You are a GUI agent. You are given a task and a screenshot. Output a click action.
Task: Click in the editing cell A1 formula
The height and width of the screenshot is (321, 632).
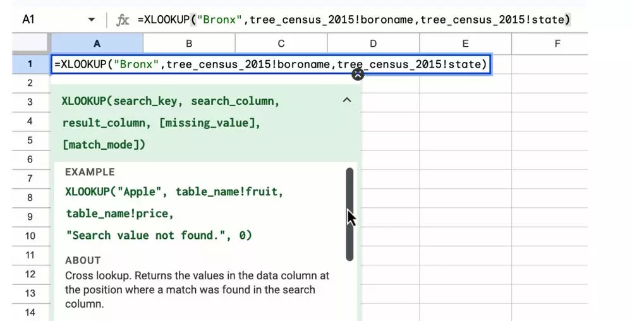coord(270,64)
